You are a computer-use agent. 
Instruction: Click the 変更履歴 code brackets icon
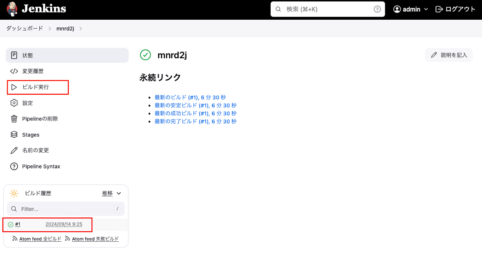(x=14, y=71)
